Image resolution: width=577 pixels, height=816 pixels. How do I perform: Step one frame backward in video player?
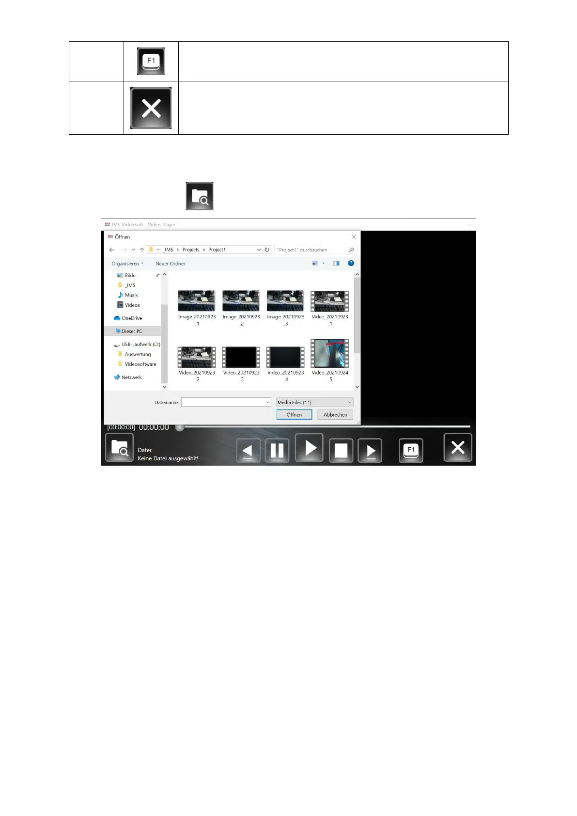[248, 451]
